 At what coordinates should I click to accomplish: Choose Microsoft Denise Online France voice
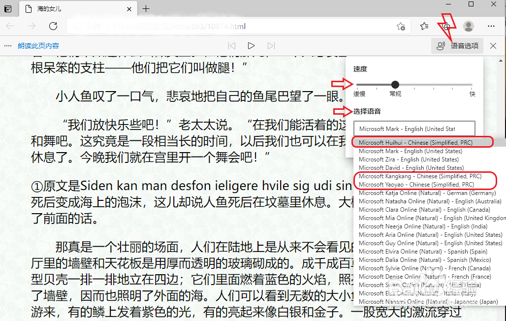coord(429,277)
